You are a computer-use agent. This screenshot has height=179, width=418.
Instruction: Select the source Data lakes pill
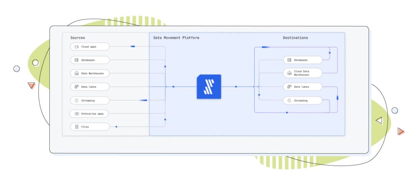point(90,87)
